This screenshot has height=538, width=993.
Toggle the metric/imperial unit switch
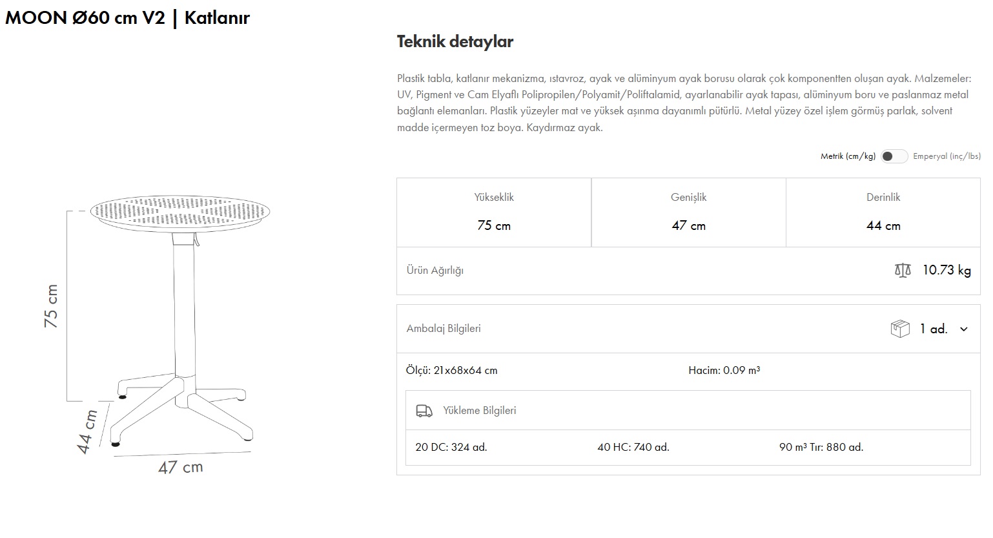pyautogui.click(x=894, y=156)
